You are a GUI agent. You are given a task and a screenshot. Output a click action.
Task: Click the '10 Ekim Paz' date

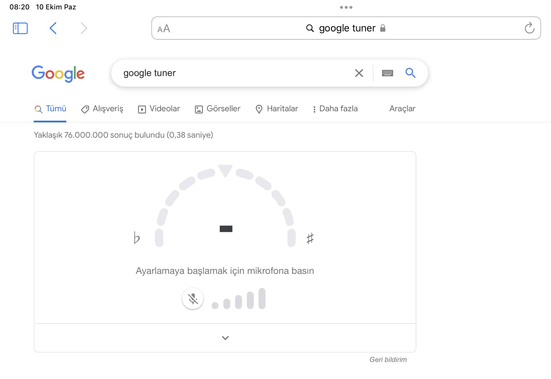(x=56, y=7)
